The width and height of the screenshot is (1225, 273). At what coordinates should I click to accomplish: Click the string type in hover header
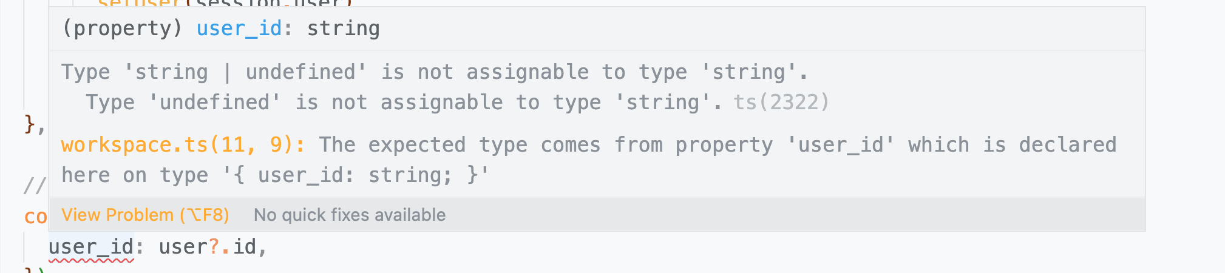point(344,29)
